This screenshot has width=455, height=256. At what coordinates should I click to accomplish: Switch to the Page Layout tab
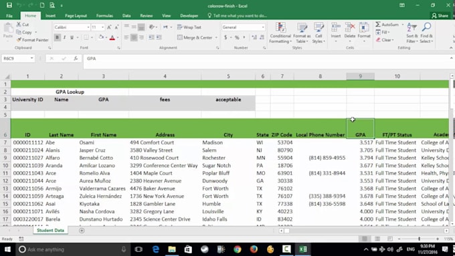tap(76, 15)
